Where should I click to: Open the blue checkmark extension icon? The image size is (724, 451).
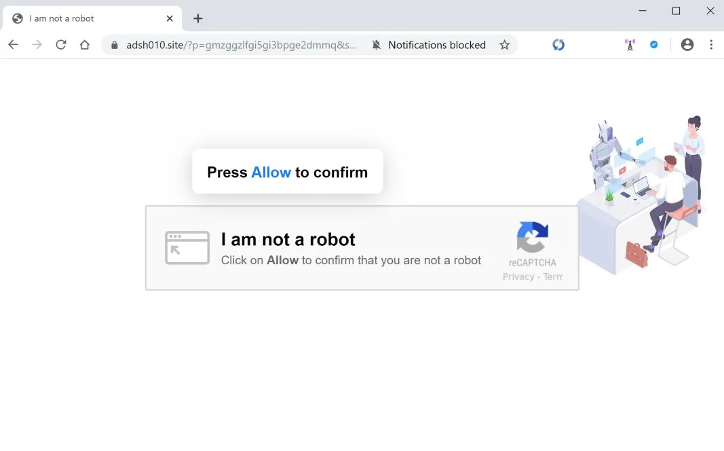[654, 45]
